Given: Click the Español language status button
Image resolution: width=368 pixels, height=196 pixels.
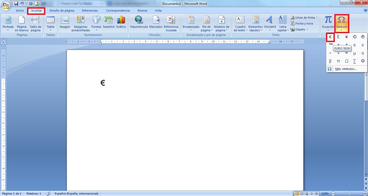Looking at the screenshot, I should [x=76, y=194].
